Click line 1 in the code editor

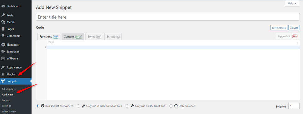tap(173, 47)
